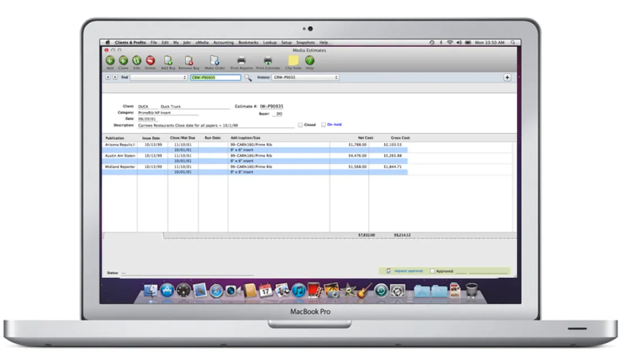Select the Remove Buy toolbar icon

[x=189, y=61]
